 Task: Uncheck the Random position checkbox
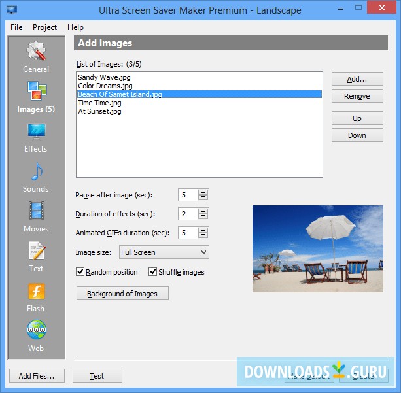(80, 271)
